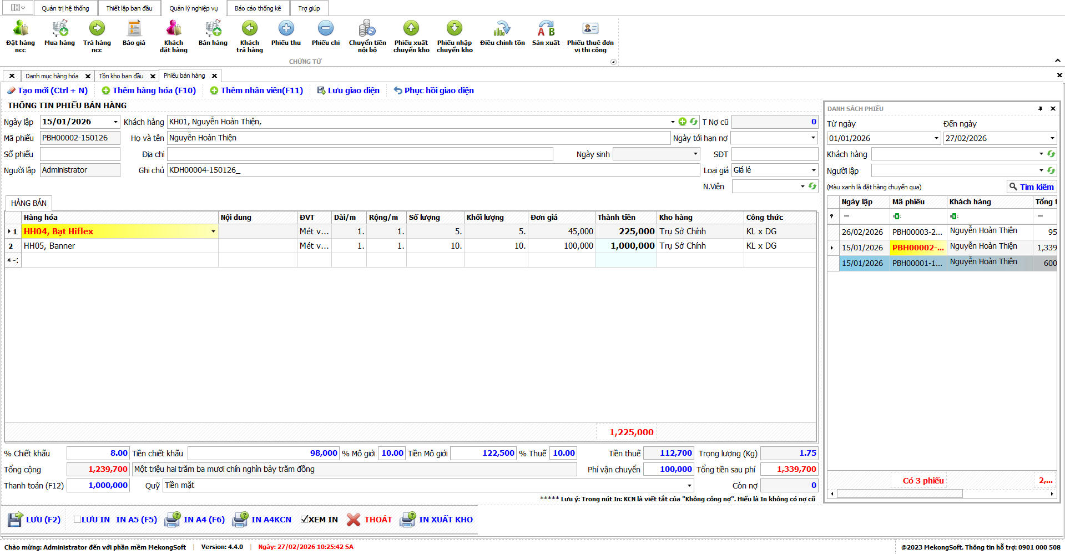Expand the Ngày lập date dropdown
The width and height of the screenshot is (1065, 554).
click(x=115, y=122)
